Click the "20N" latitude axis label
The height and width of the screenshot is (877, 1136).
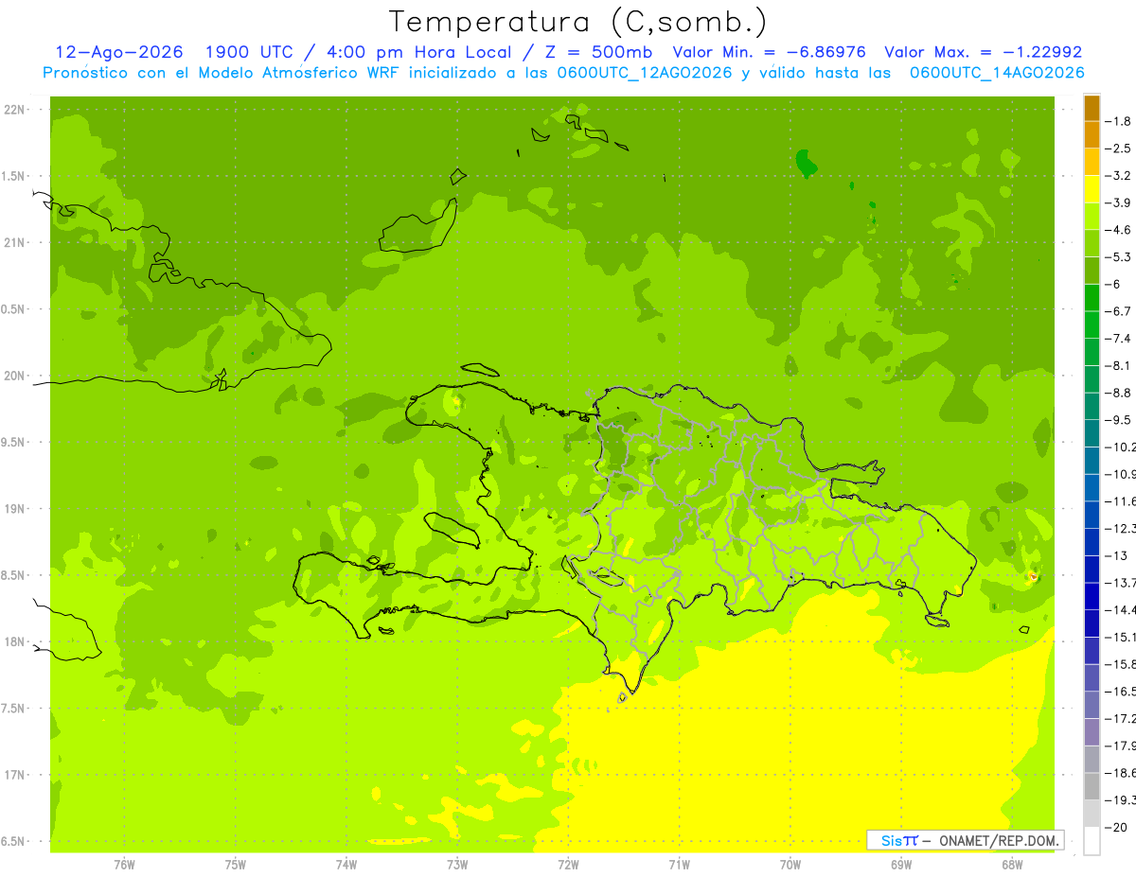coord(15,376)
